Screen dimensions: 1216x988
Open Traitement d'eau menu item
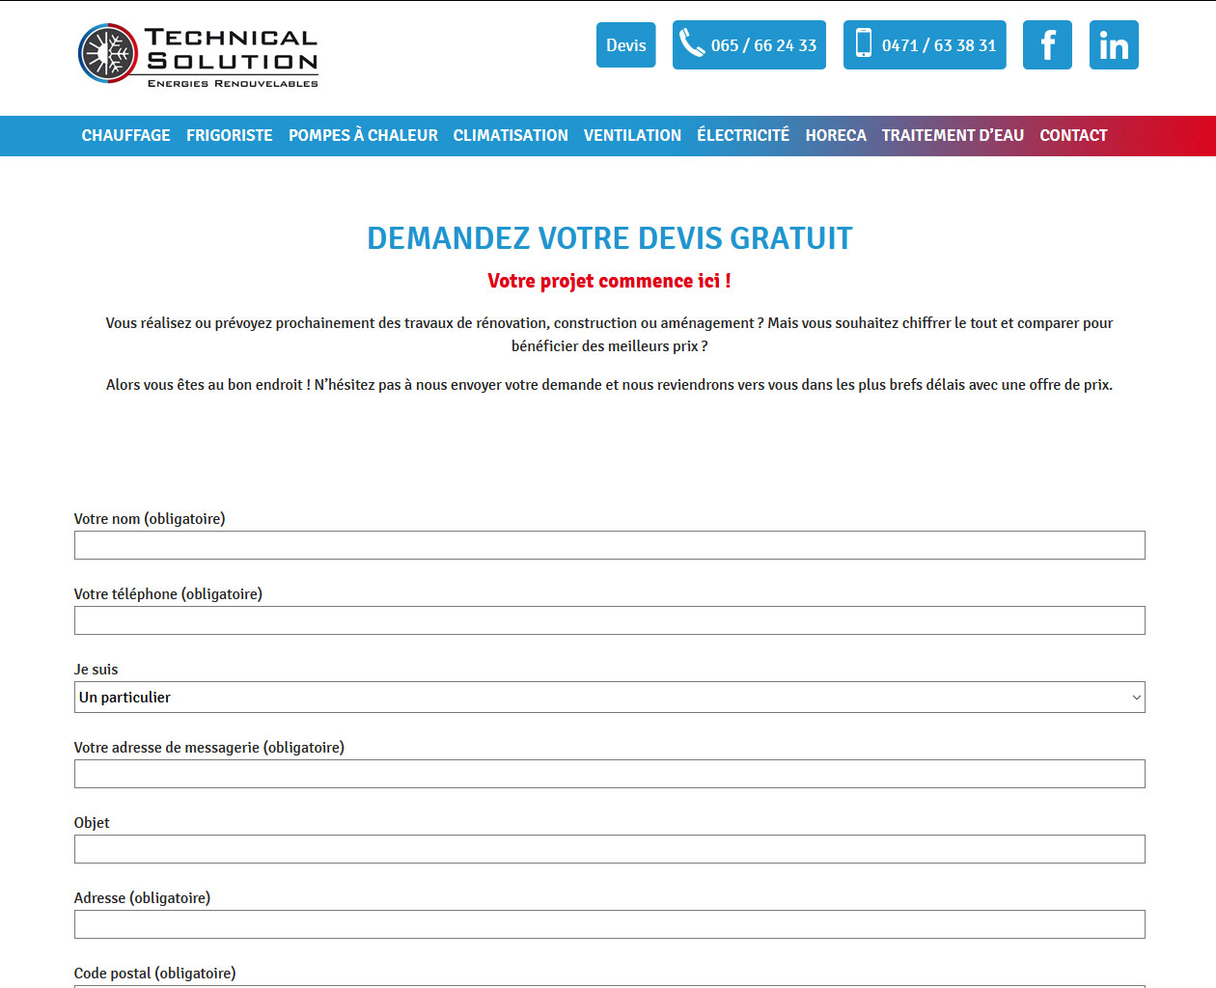(x=953, y=136)
